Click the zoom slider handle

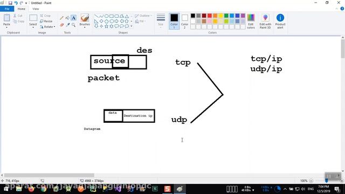tap(327, 181)
